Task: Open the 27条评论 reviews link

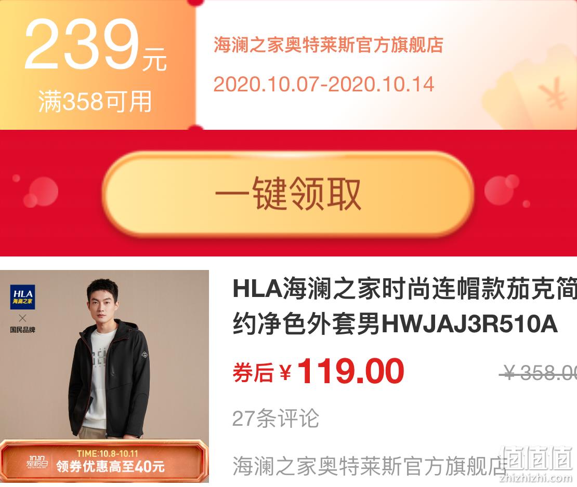Action: coord(276,418)
